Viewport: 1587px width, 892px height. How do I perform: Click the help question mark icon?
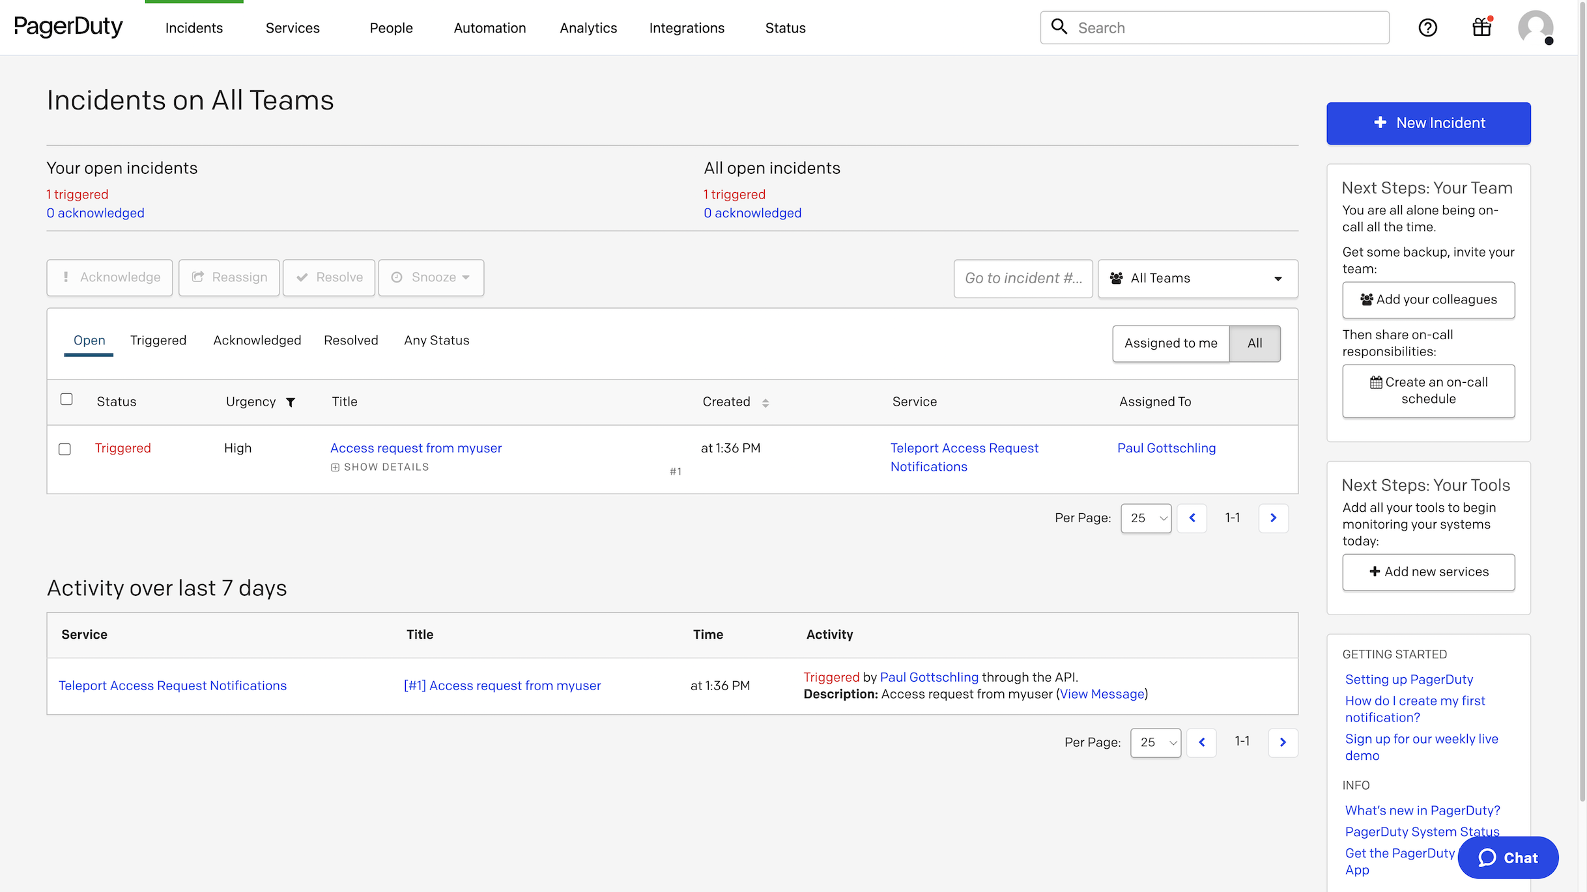click(x=1428, y=27)
